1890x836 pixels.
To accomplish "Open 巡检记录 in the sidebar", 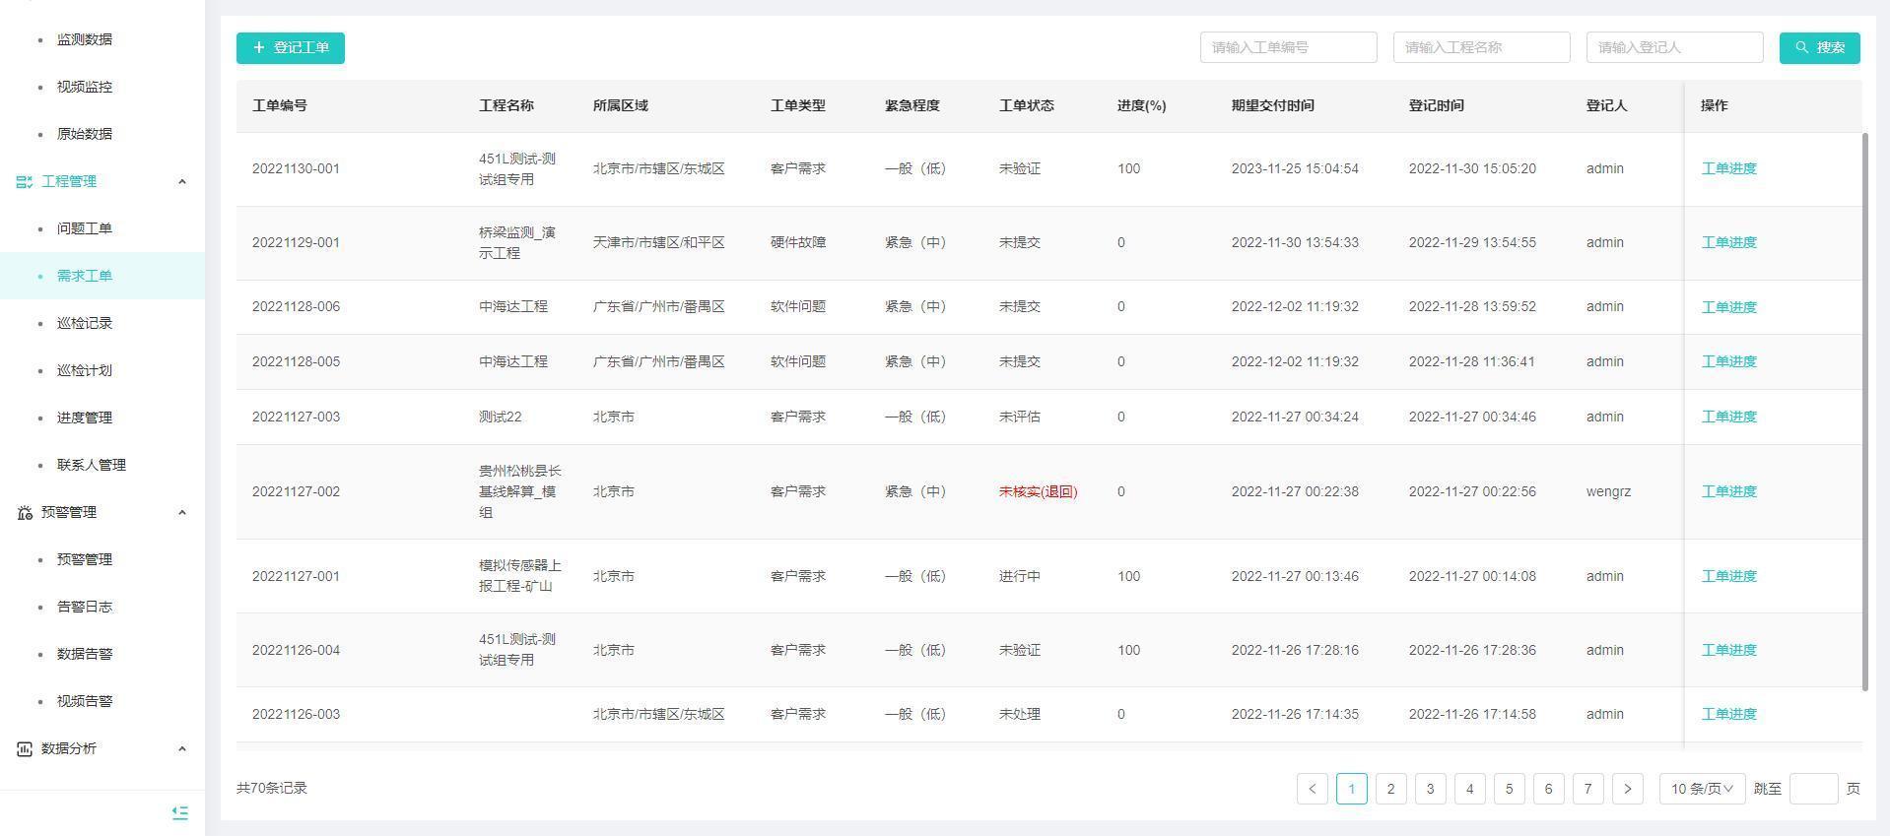I will [85, 323].
